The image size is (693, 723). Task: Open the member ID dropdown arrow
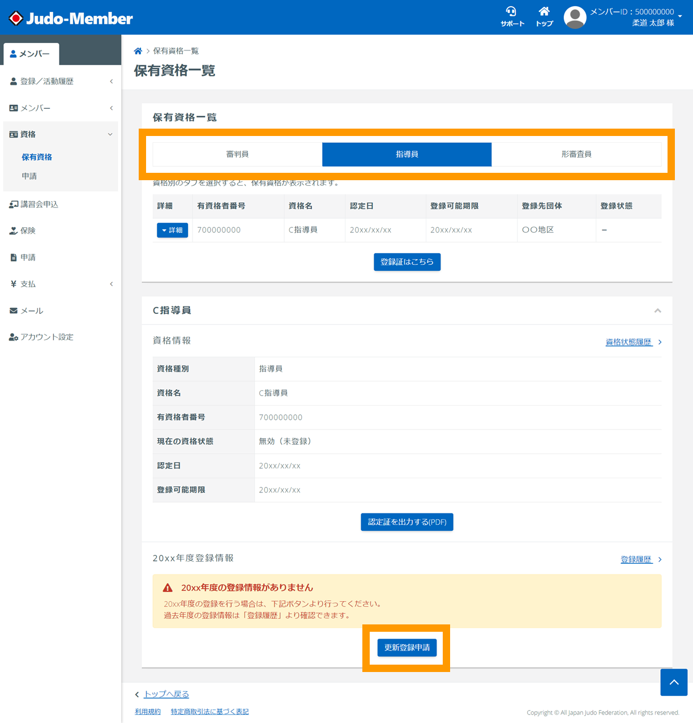point(680,16)
